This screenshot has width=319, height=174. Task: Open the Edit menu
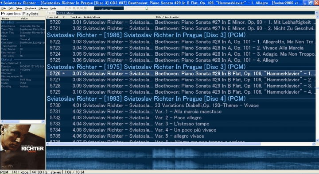tap(11, 8)
